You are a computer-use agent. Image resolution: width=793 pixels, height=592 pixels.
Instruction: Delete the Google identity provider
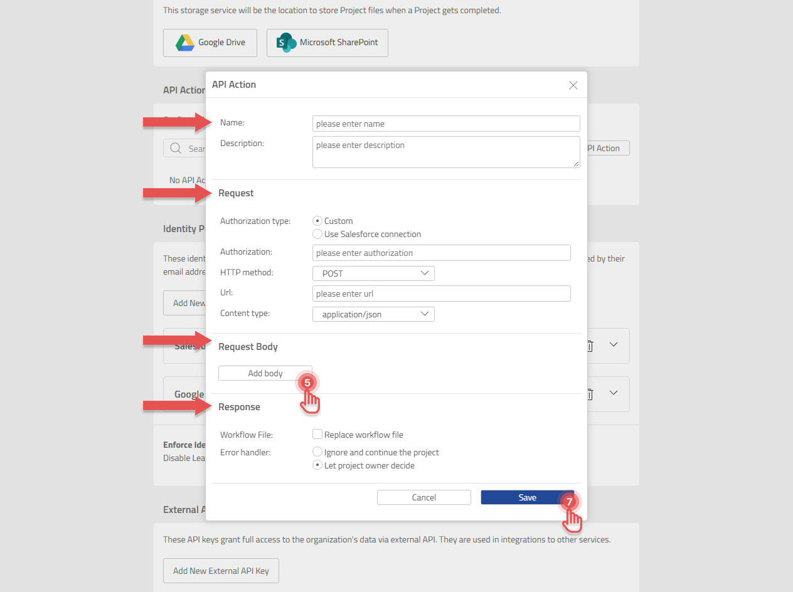(590, 394)
